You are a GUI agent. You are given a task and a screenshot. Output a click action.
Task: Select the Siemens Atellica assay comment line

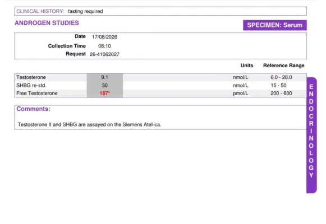[89, 125]
